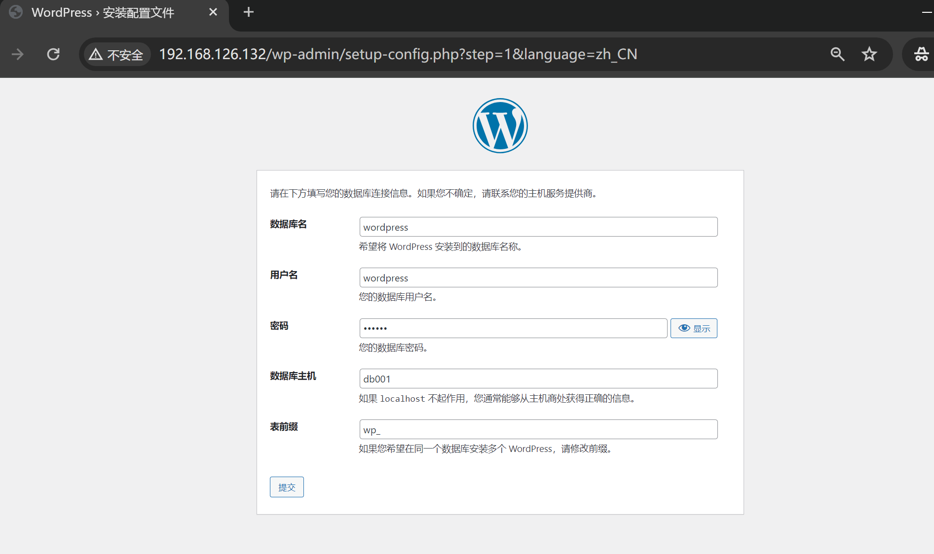
Task: Minimize the browser window
Action: click(x=926, y=12)
